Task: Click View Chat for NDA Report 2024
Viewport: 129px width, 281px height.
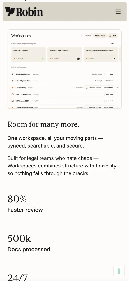Action: [x=109, y=101]
